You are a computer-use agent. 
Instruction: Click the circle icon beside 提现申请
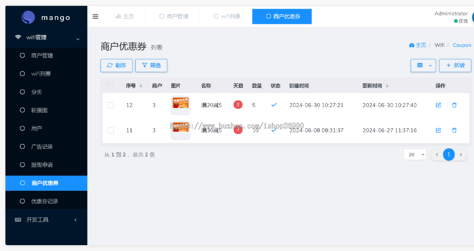pos(22,165)
